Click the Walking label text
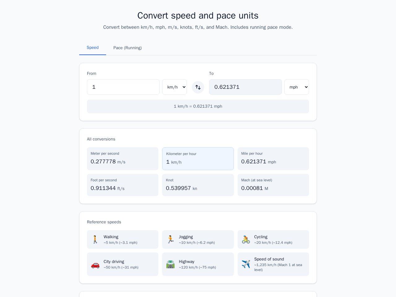The image size is (396, 297). coord(111,237)
